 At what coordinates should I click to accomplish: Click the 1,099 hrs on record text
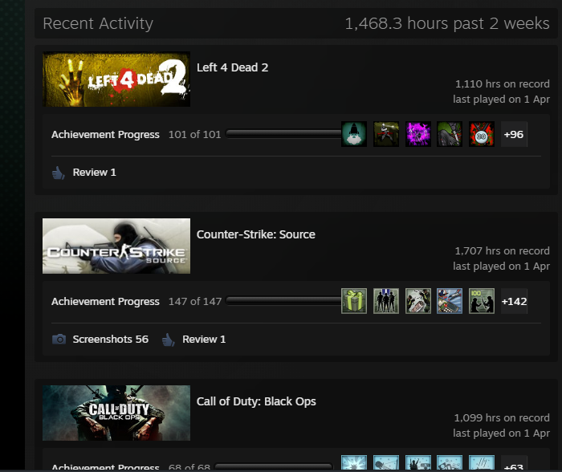(x=502, y=418)
